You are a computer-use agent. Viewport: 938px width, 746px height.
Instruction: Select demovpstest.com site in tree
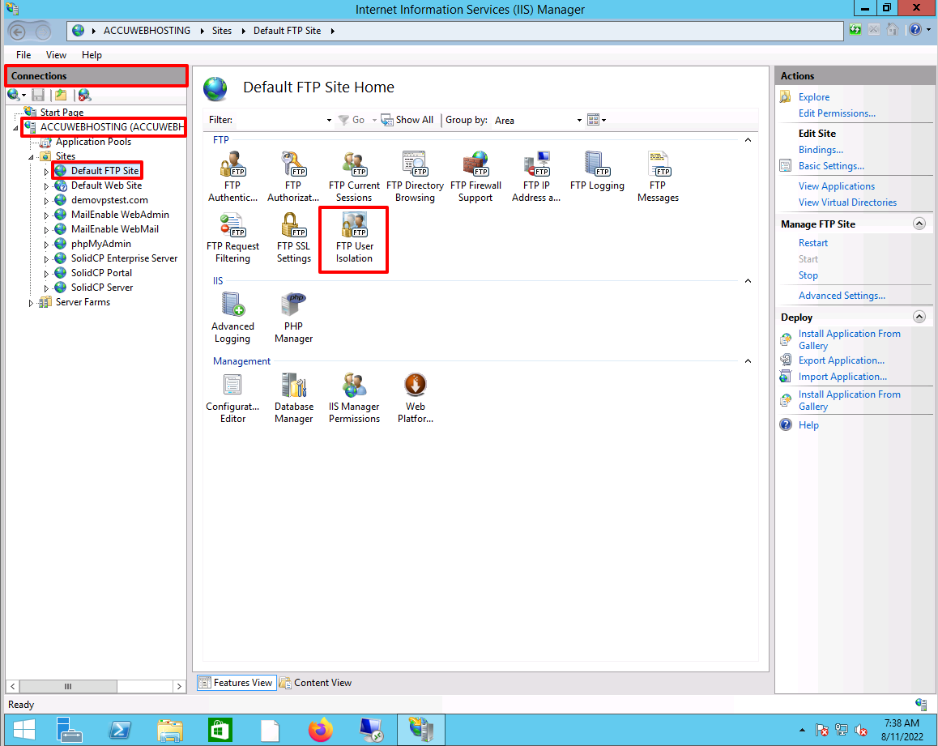[x=109, y=200]
